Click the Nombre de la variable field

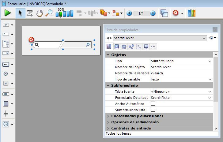click(x=181, y=73)
